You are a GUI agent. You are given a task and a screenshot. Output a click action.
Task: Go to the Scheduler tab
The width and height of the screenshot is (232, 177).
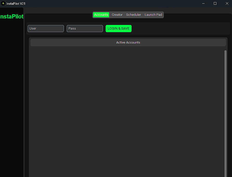pos(133,15)
